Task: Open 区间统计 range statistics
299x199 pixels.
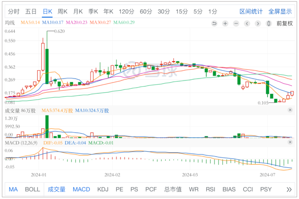Action: (251, 11)
